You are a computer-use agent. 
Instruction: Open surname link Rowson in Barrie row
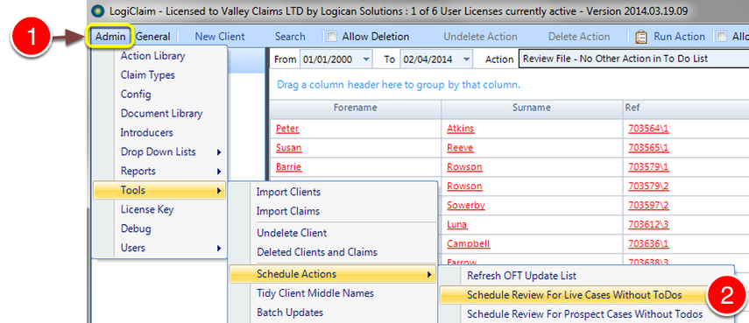pyautogui.click(x=464, y=167)
